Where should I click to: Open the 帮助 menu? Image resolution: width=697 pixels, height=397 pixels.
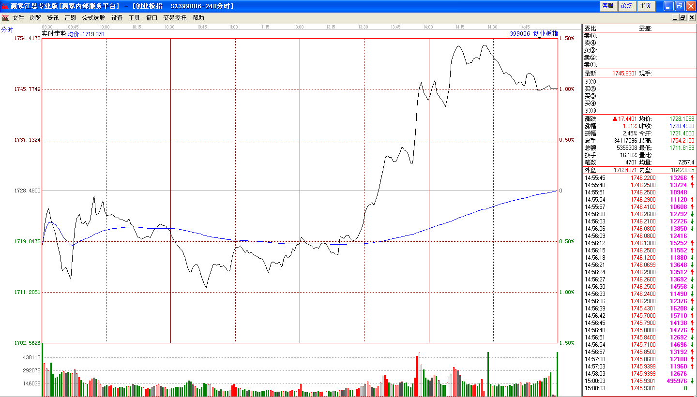[x=198, y=18]
